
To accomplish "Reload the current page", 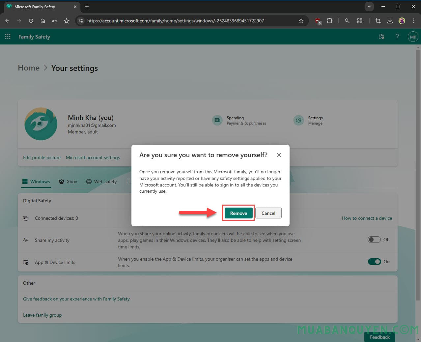I will [x=31, y=21].
